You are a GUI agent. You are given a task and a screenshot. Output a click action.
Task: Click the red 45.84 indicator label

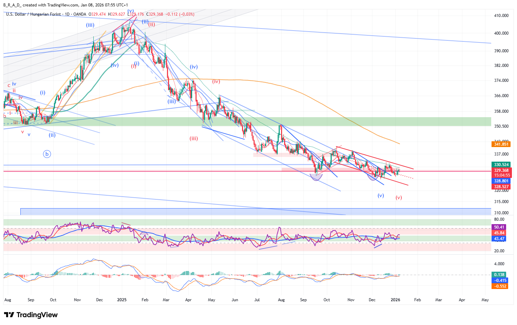[499, 233]
